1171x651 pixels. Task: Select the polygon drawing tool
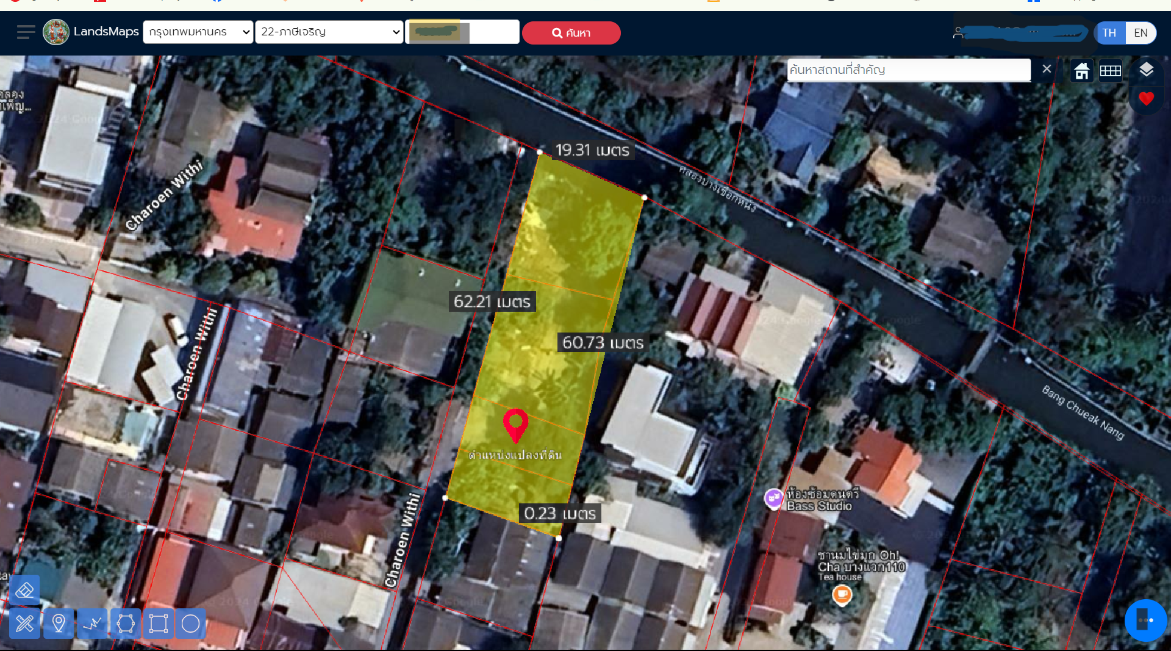click(x=126, y=624)
